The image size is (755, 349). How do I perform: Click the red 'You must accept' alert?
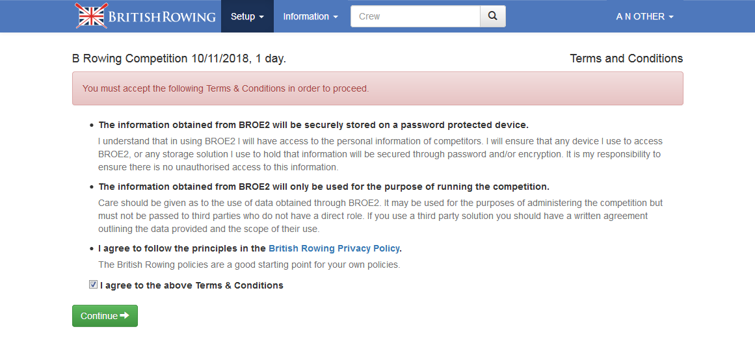(x=377, y=88)
